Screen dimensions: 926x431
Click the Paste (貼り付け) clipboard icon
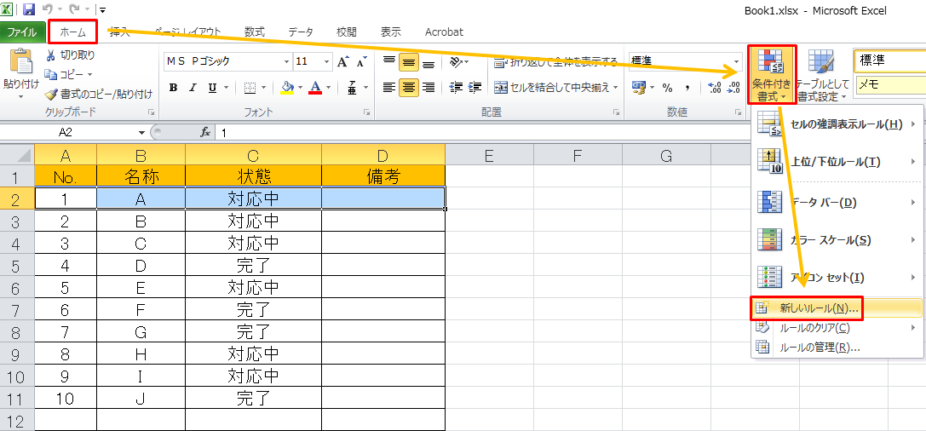point(22,61)
